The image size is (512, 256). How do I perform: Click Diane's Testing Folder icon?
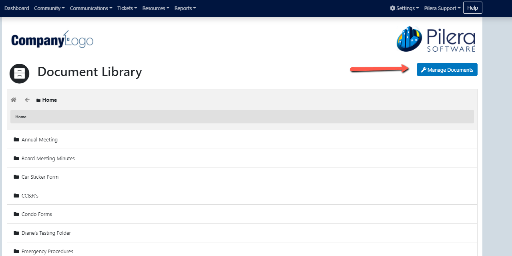pos(16,233)
